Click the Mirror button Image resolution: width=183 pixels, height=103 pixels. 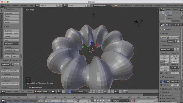(11, 22)
